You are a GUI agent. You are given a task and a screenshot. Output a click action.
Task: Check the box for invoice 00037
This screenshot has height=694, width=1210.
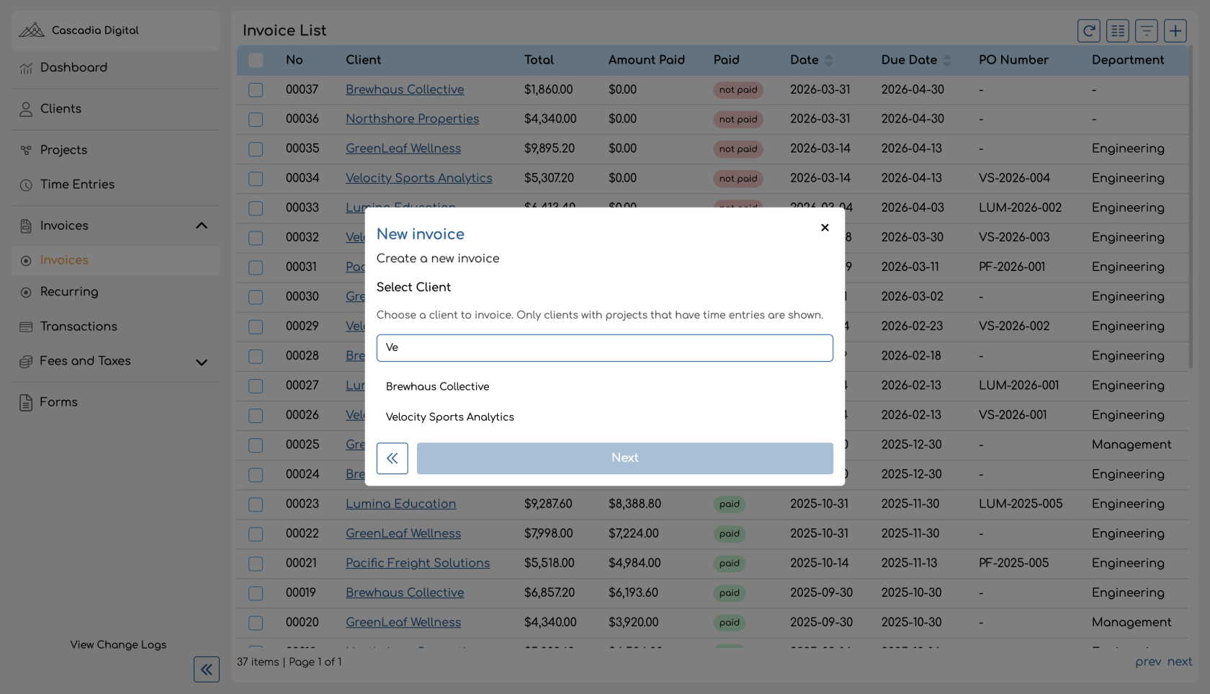[x=256, y=90]
